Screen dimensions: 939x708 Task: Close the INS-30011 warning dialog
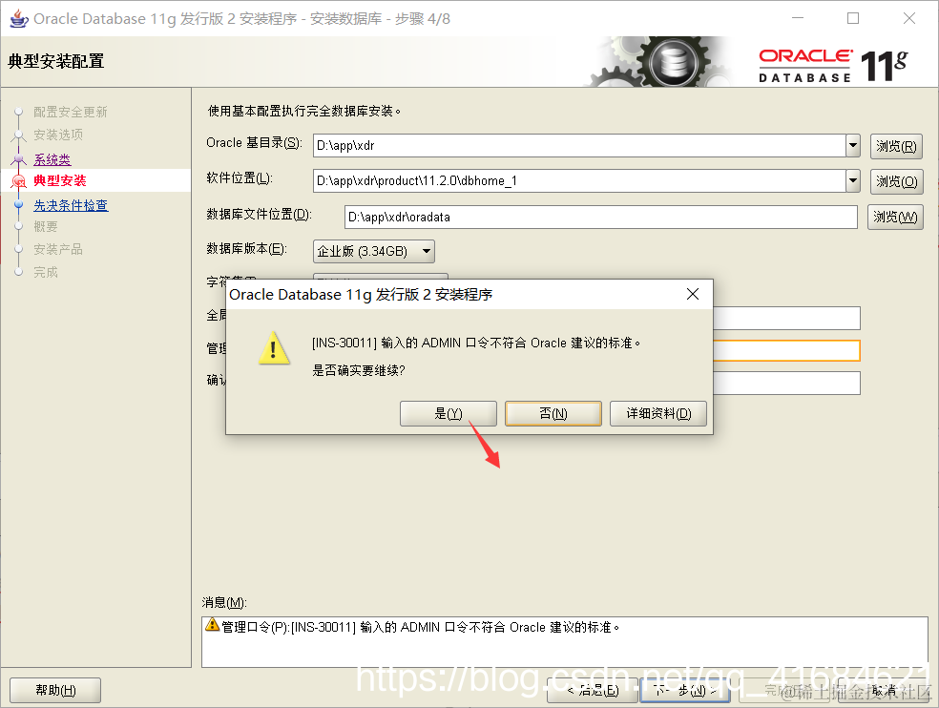[x=692, y=294]
